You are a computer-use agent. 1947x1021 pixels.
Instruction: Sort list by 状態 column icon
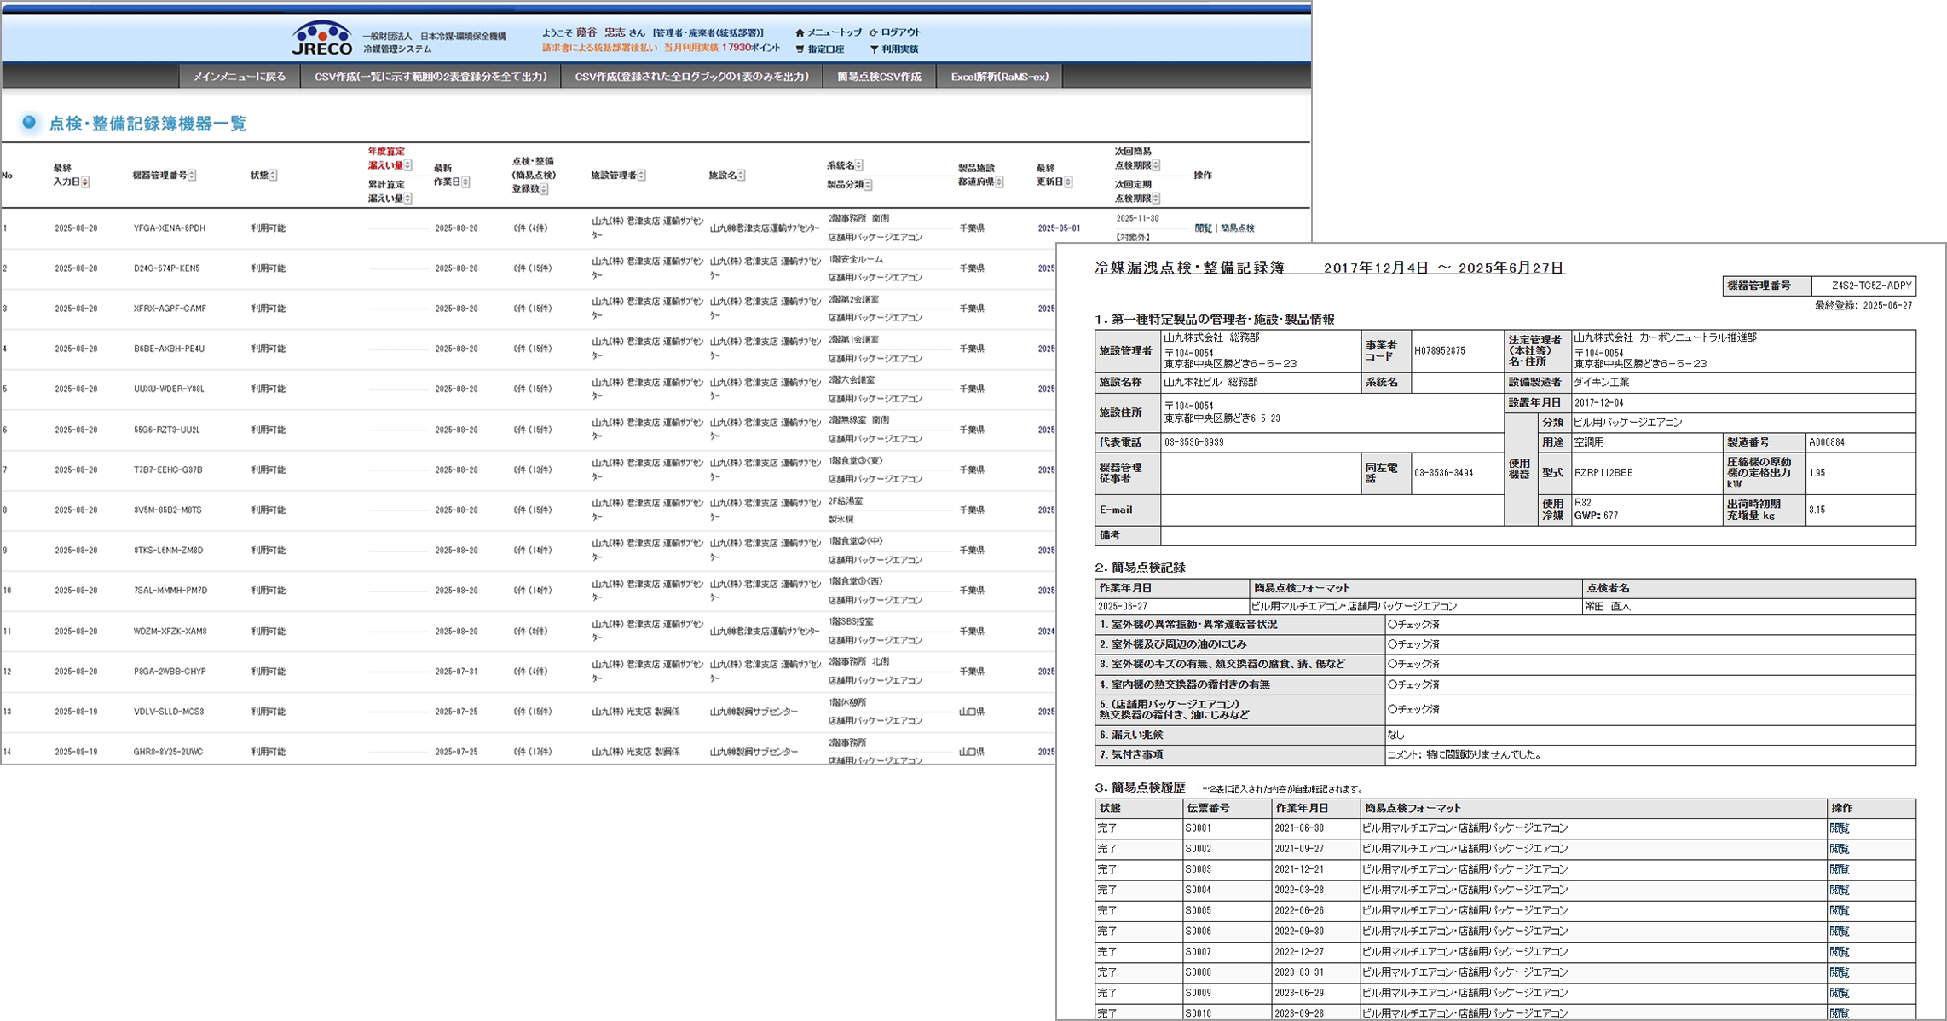274,176
